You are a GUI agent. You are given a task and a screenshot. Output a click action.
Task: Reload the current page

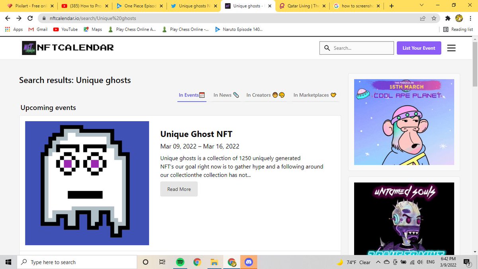30,18
